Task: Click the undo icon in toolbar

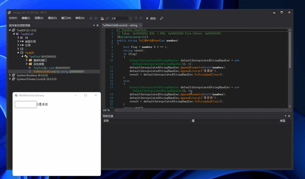Action: pos(136,18)
